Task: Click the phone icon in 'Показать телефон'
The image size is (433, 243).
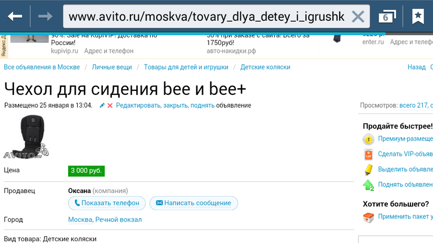Action: coord(77,203)
